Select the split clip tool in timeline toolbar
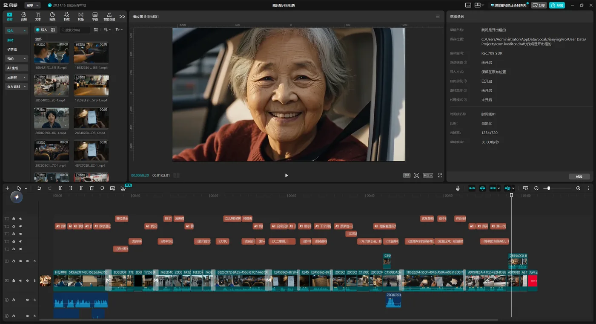This screenshot has width=596, height=324. pyautogui.click(x=60, y=188)
